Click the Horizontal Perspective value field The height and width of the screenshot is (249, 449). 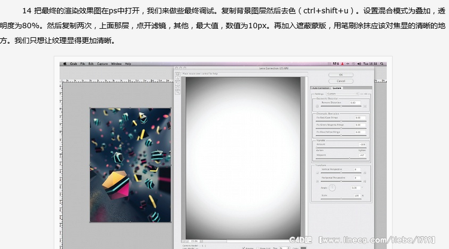(357, 178)
